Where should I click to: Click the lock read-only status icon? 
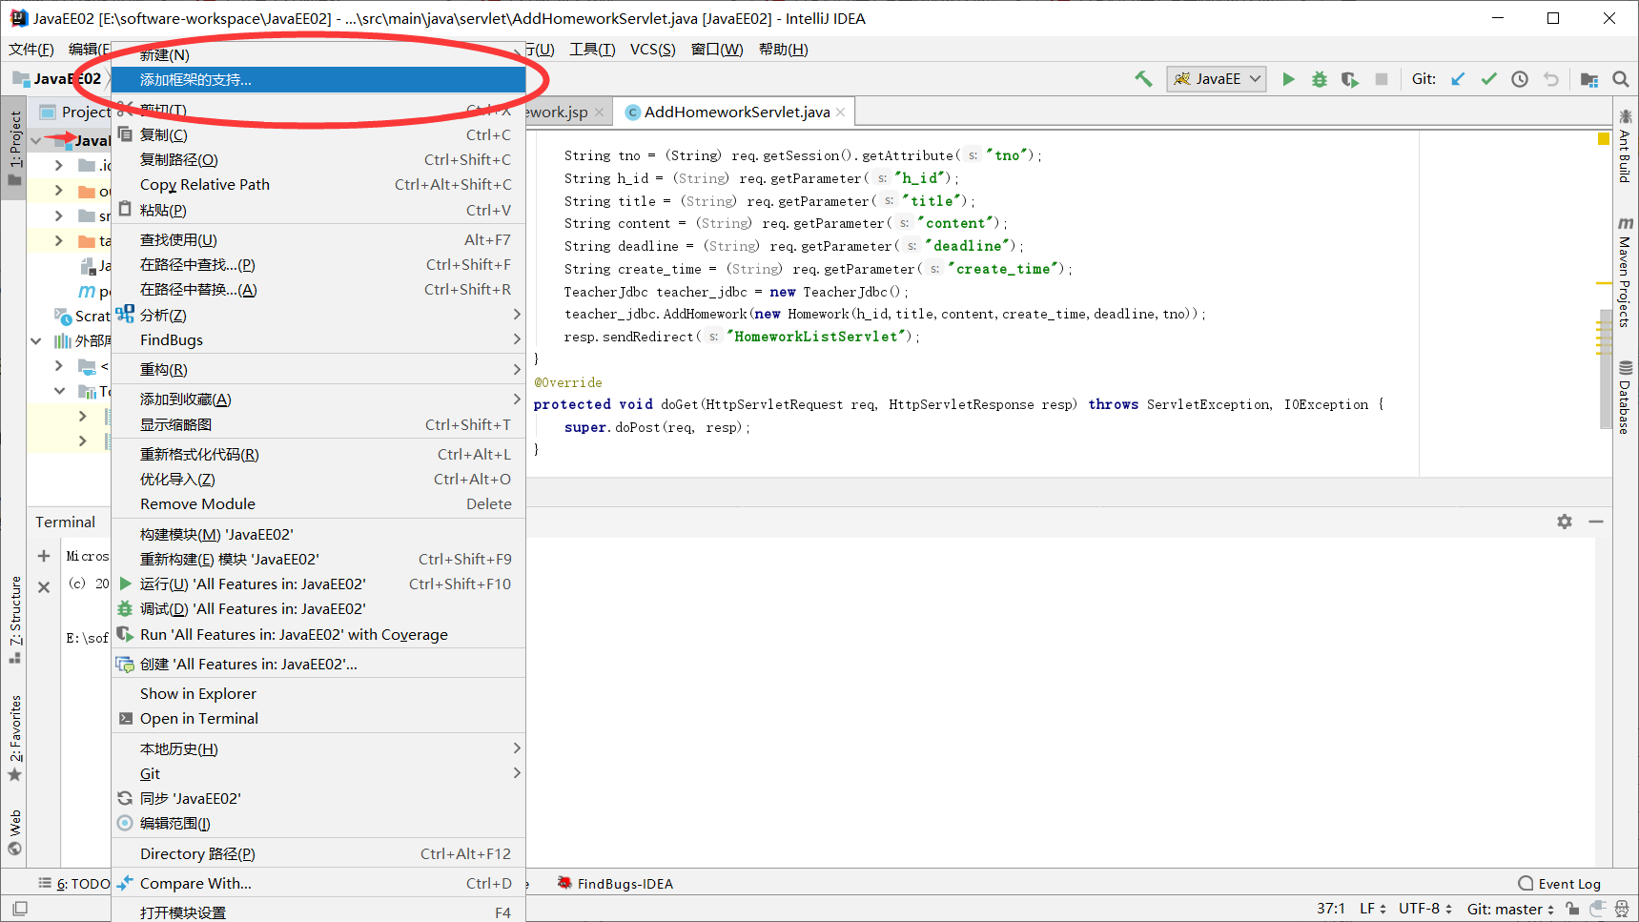tap(1573, 910)
